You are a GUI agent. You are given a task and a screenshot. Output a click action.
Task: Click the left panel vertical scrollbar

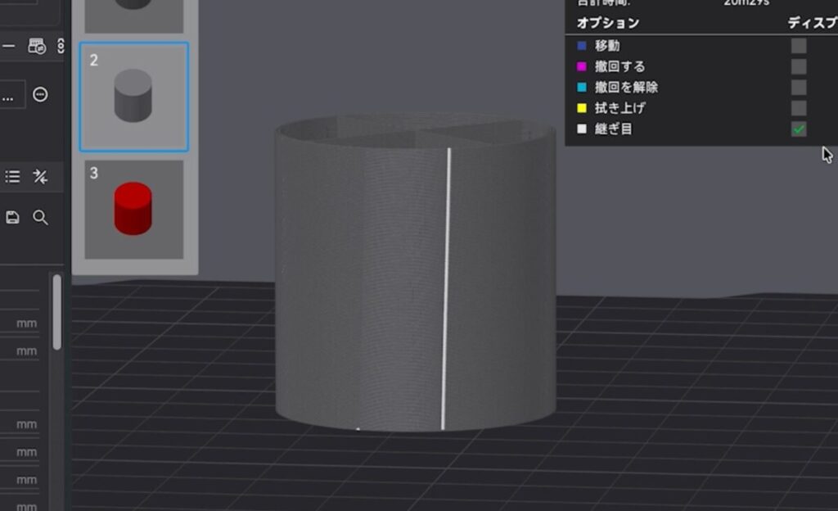tap(56, 311)
